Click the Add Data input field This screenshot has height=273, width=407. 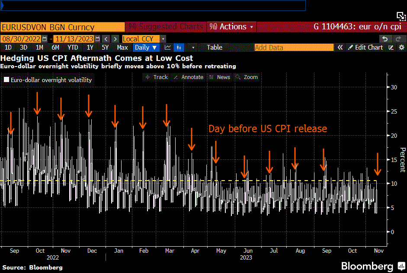(x=294, y=48)
